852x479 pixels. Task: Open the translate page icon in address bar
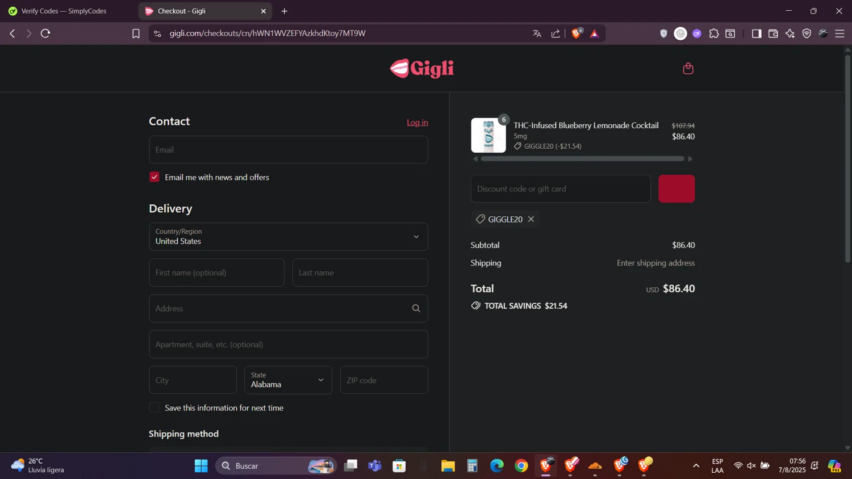[537, 33]
